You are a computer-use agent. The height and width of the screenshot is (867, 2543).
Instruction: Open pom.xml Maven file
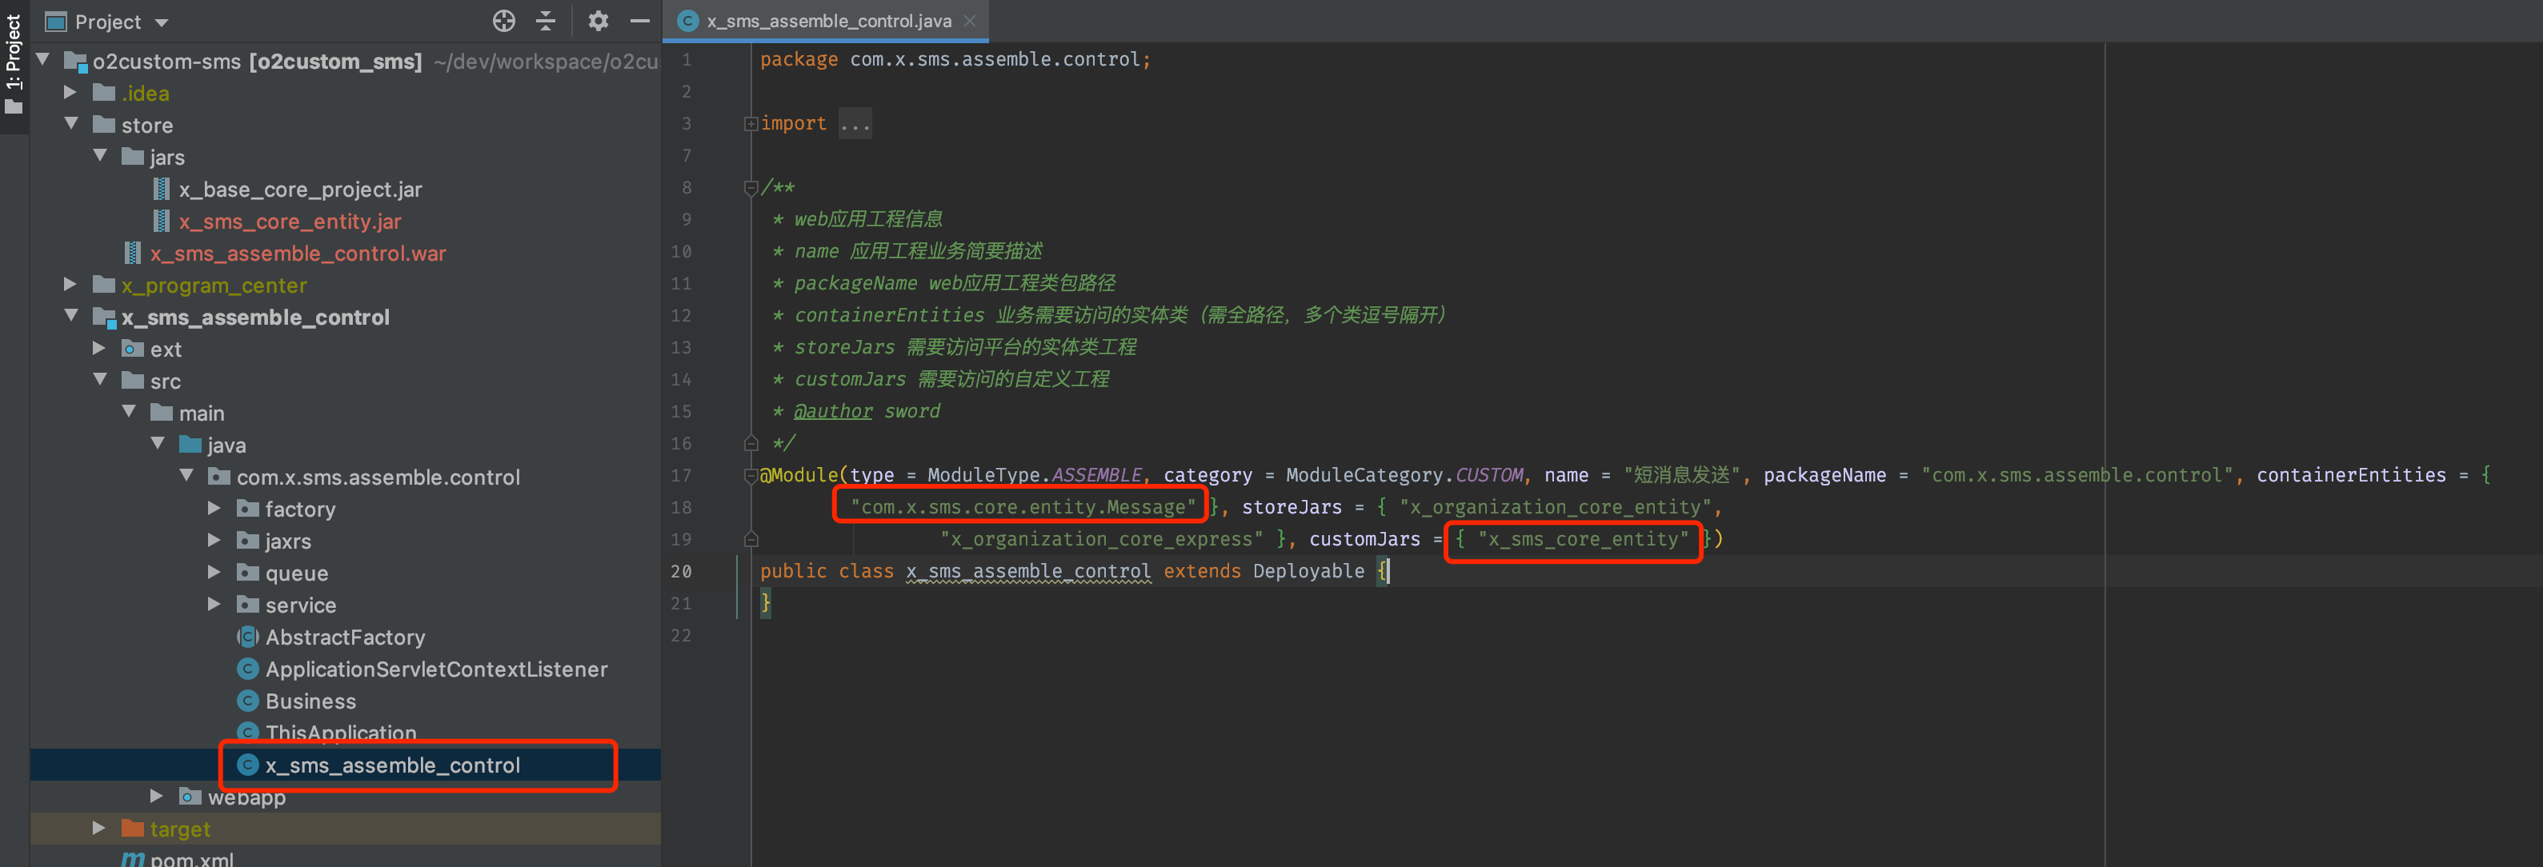(191, 858)
